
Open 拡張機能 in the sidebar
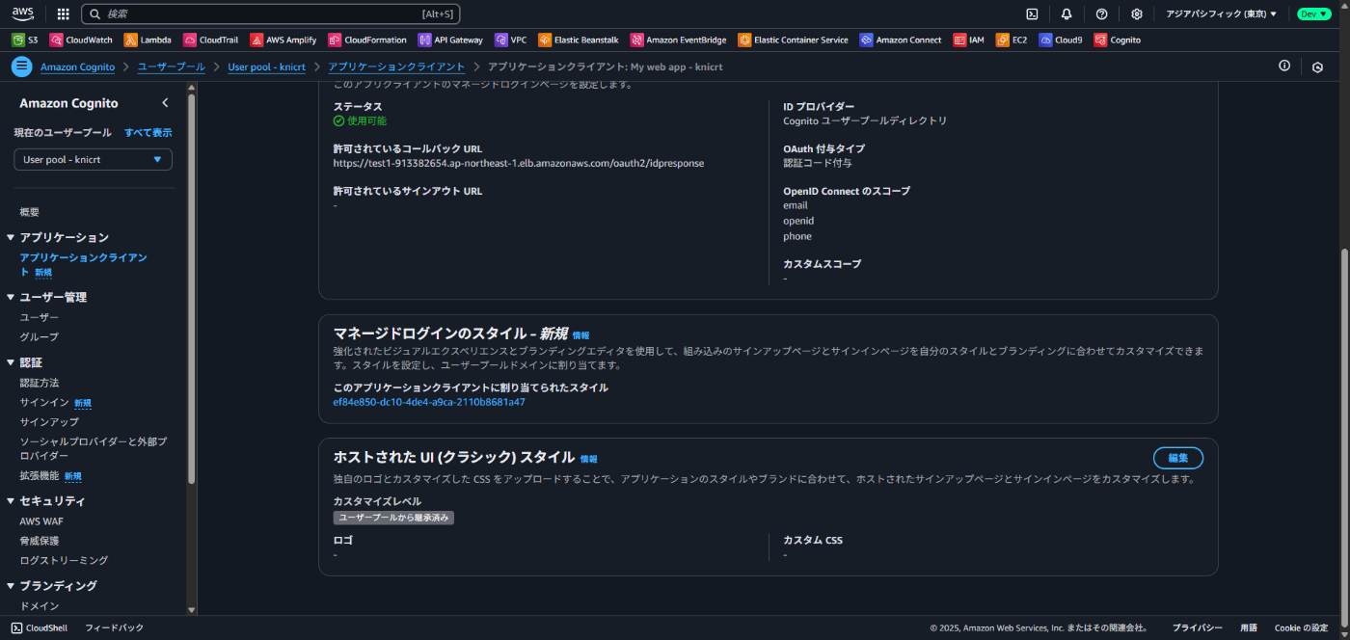pyautogui.click(x=40, y=476)
